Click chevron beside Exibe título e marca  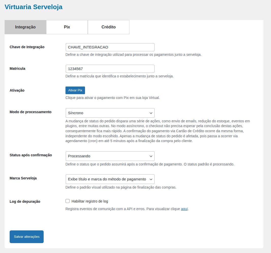[151, 179]
